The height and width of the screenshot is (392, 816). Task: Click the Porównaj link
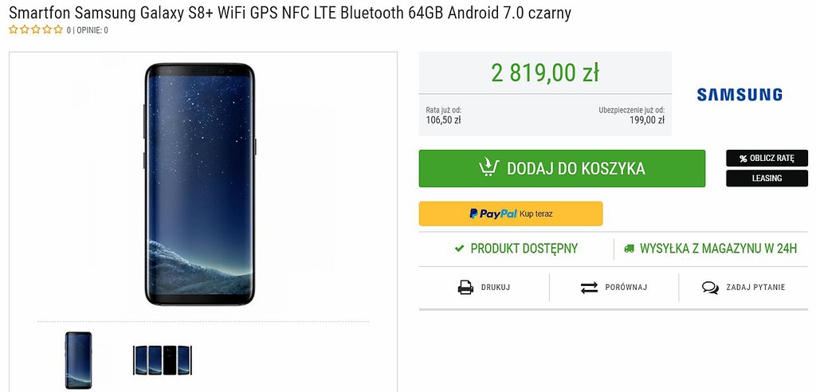coord(624,288)
